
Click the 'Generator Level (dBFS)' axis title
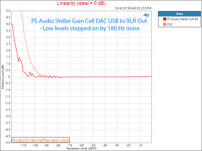(x=81, y=148)
